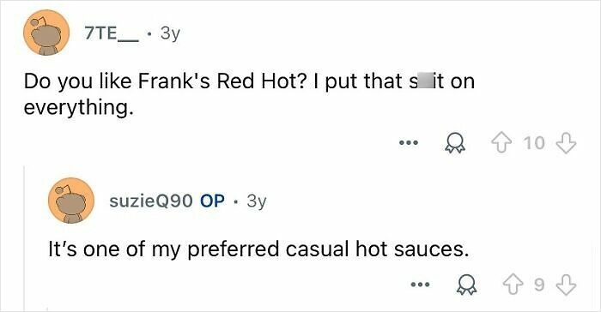The height and width of the screenshot is (312, 601).
Task: Open the three-dot menu on suzieQ90's reply
Action: pos(420,285)
